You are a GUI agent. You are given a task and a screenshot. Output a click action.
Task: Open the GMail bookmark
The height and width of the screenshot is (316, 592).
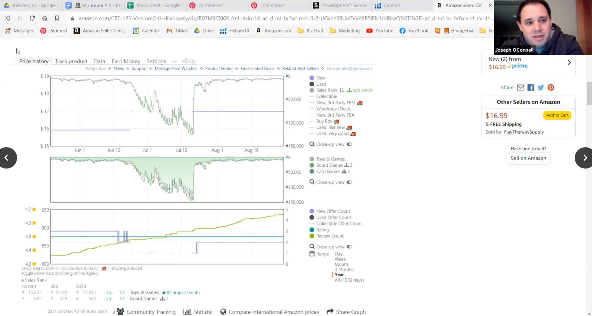coord(177,31)
